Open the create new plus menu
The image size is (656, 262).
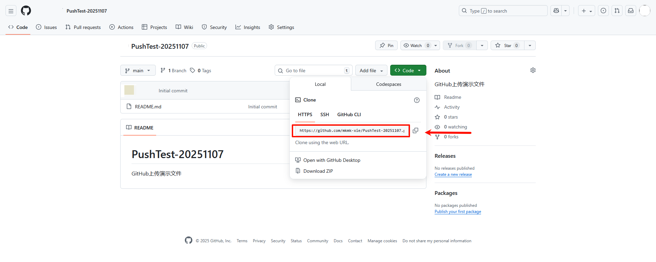tap(586, 11)
